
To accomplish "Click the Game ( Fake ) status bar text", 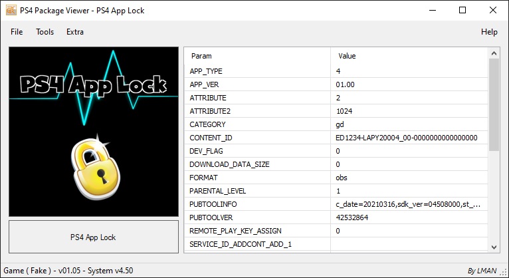I will [x=68, y=271].
